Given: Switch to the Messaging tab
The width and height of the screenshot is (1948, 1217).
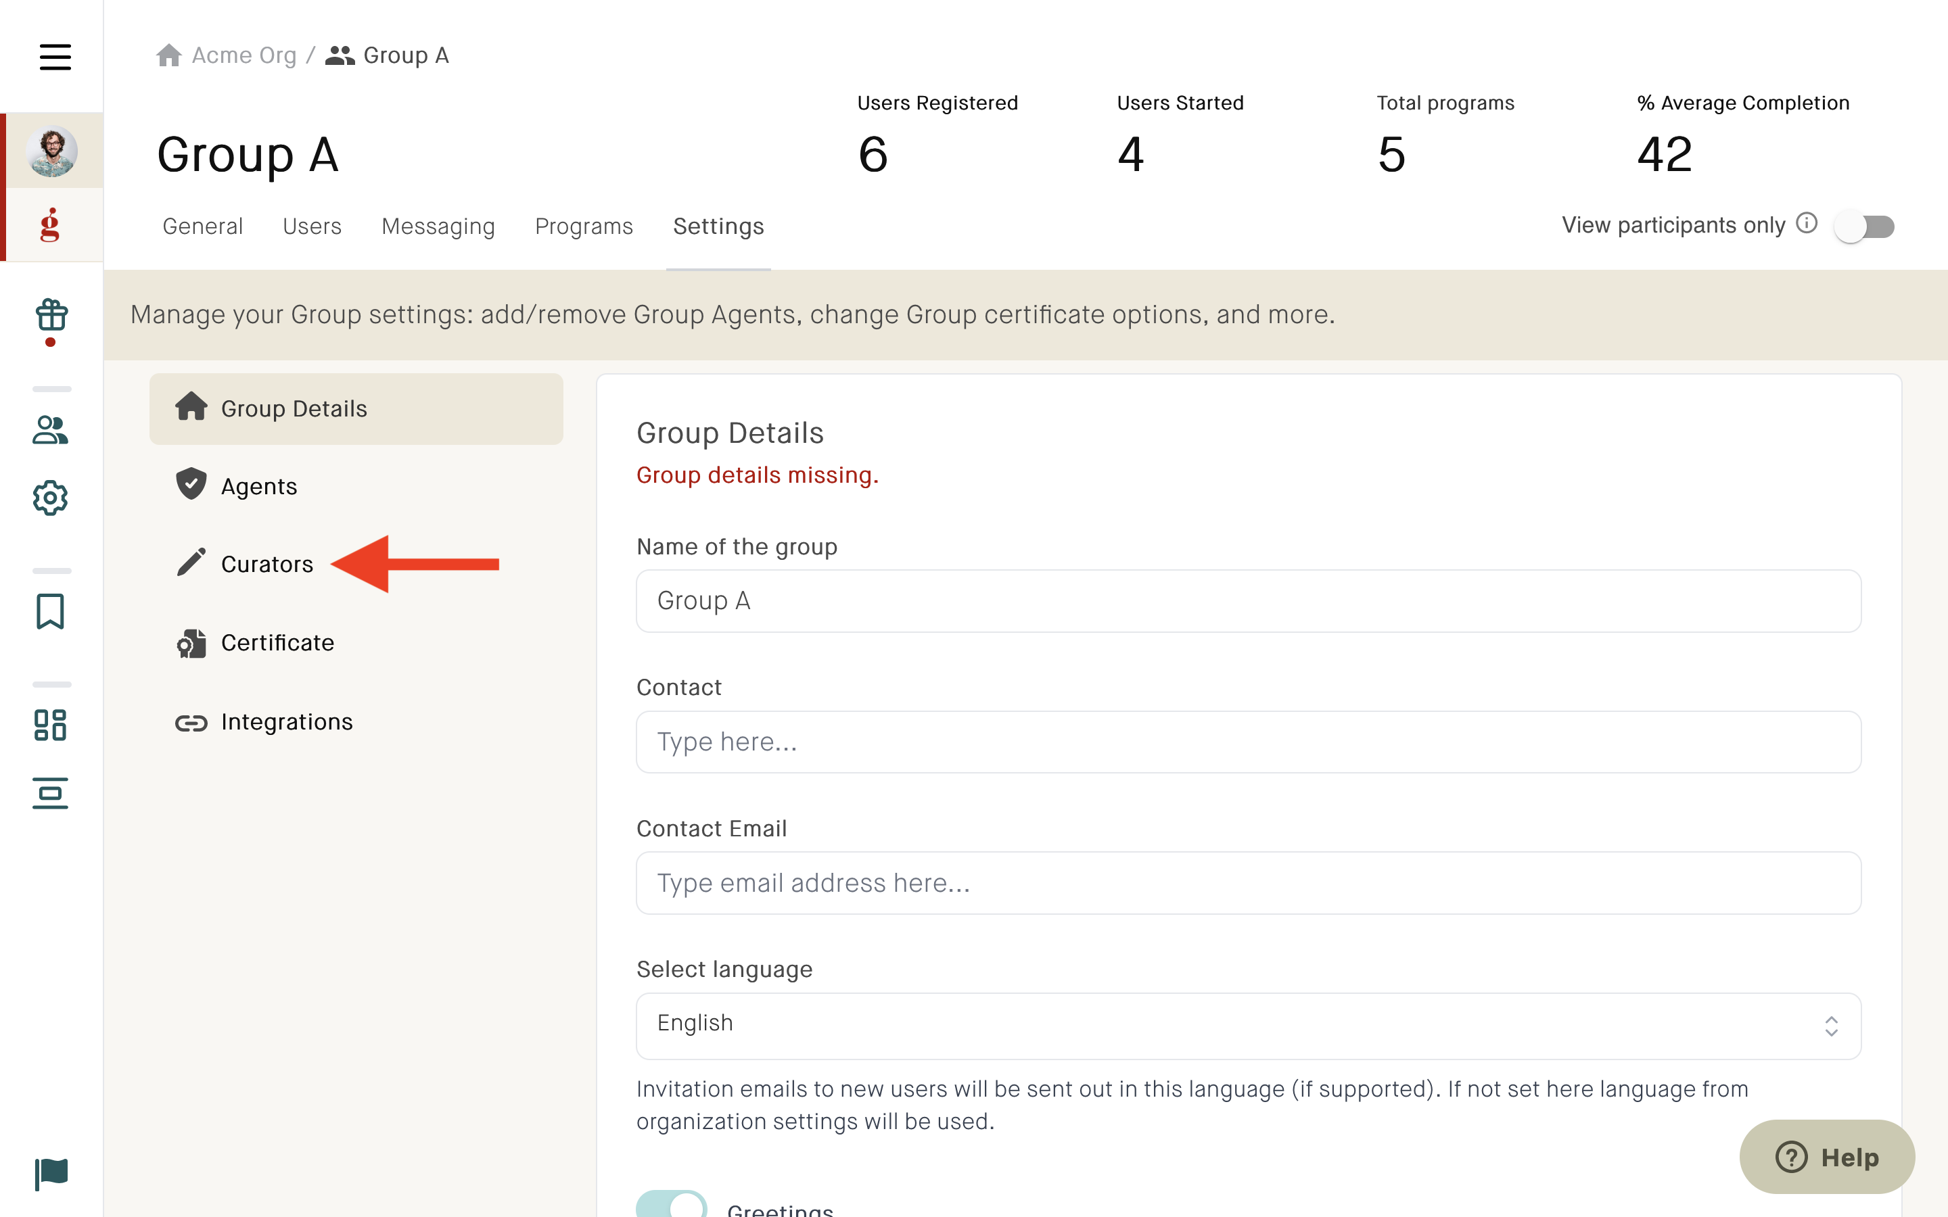Looking at the screenshot, I should [x=439, y=226].
